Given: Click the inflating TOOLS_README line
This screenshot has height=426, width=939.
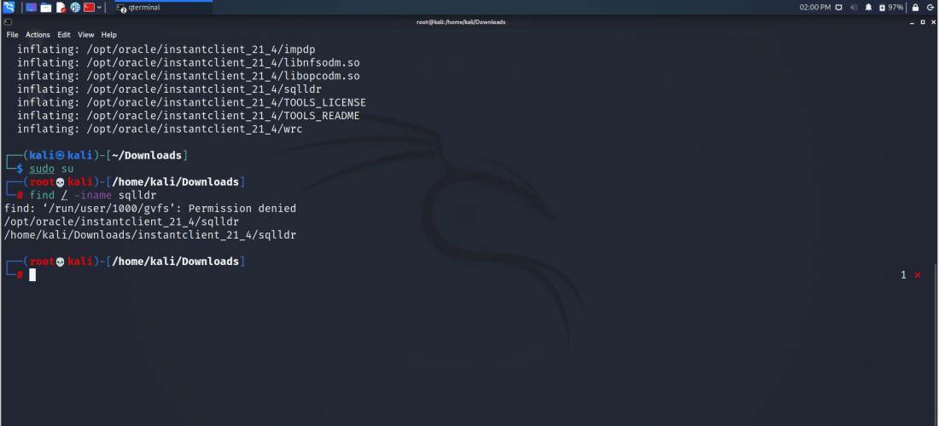Looking at the screenshot, I should (188, 115).
